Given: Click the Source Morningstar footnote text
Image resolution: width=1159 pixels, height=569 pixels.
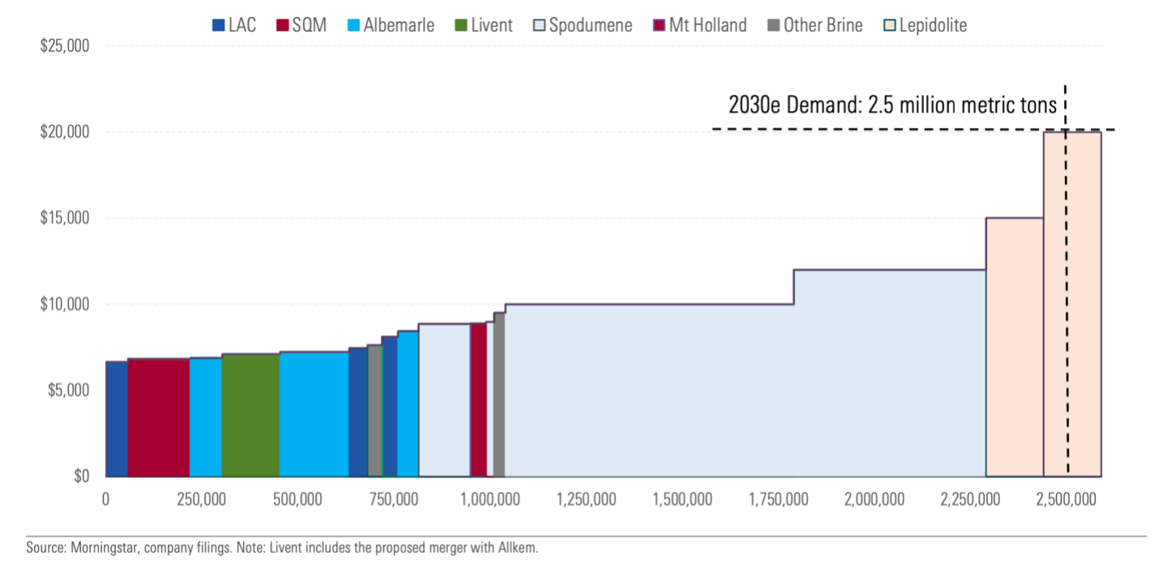Looking at the screenshot, I should click(282, 548).
